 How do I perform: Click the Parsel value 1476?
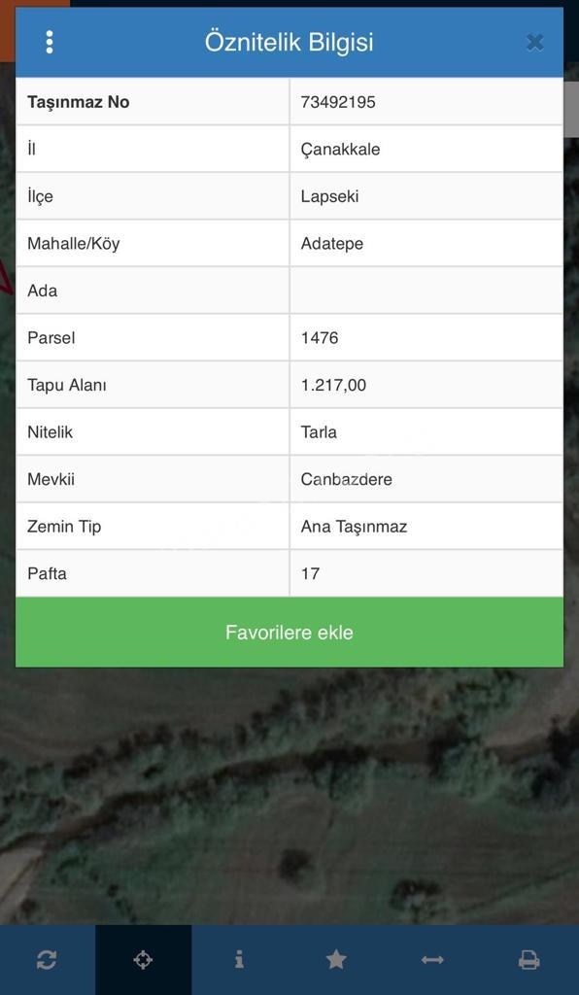click(x=320, y=337)
